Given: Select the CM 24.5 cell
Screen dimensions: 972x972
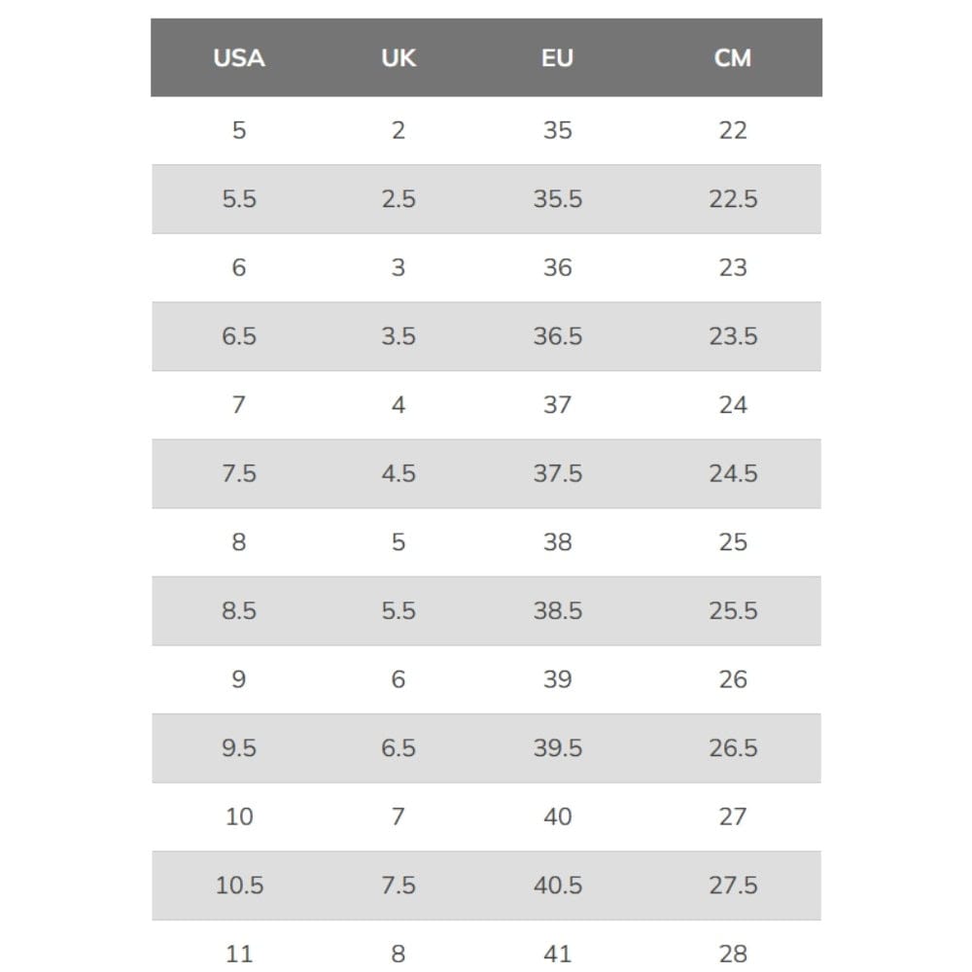Looking at the screenshot, I should (733, 473).
